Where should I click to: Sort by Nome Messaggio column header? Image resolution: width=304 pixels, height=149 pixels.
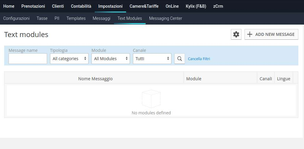[x=95, y=79]
